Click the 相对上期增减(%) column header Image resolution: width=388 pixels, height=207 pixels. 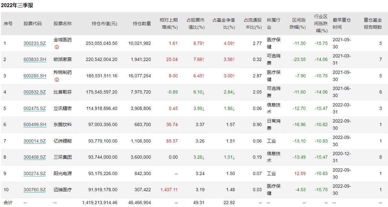pyautogui.click(x=169, y=24)
